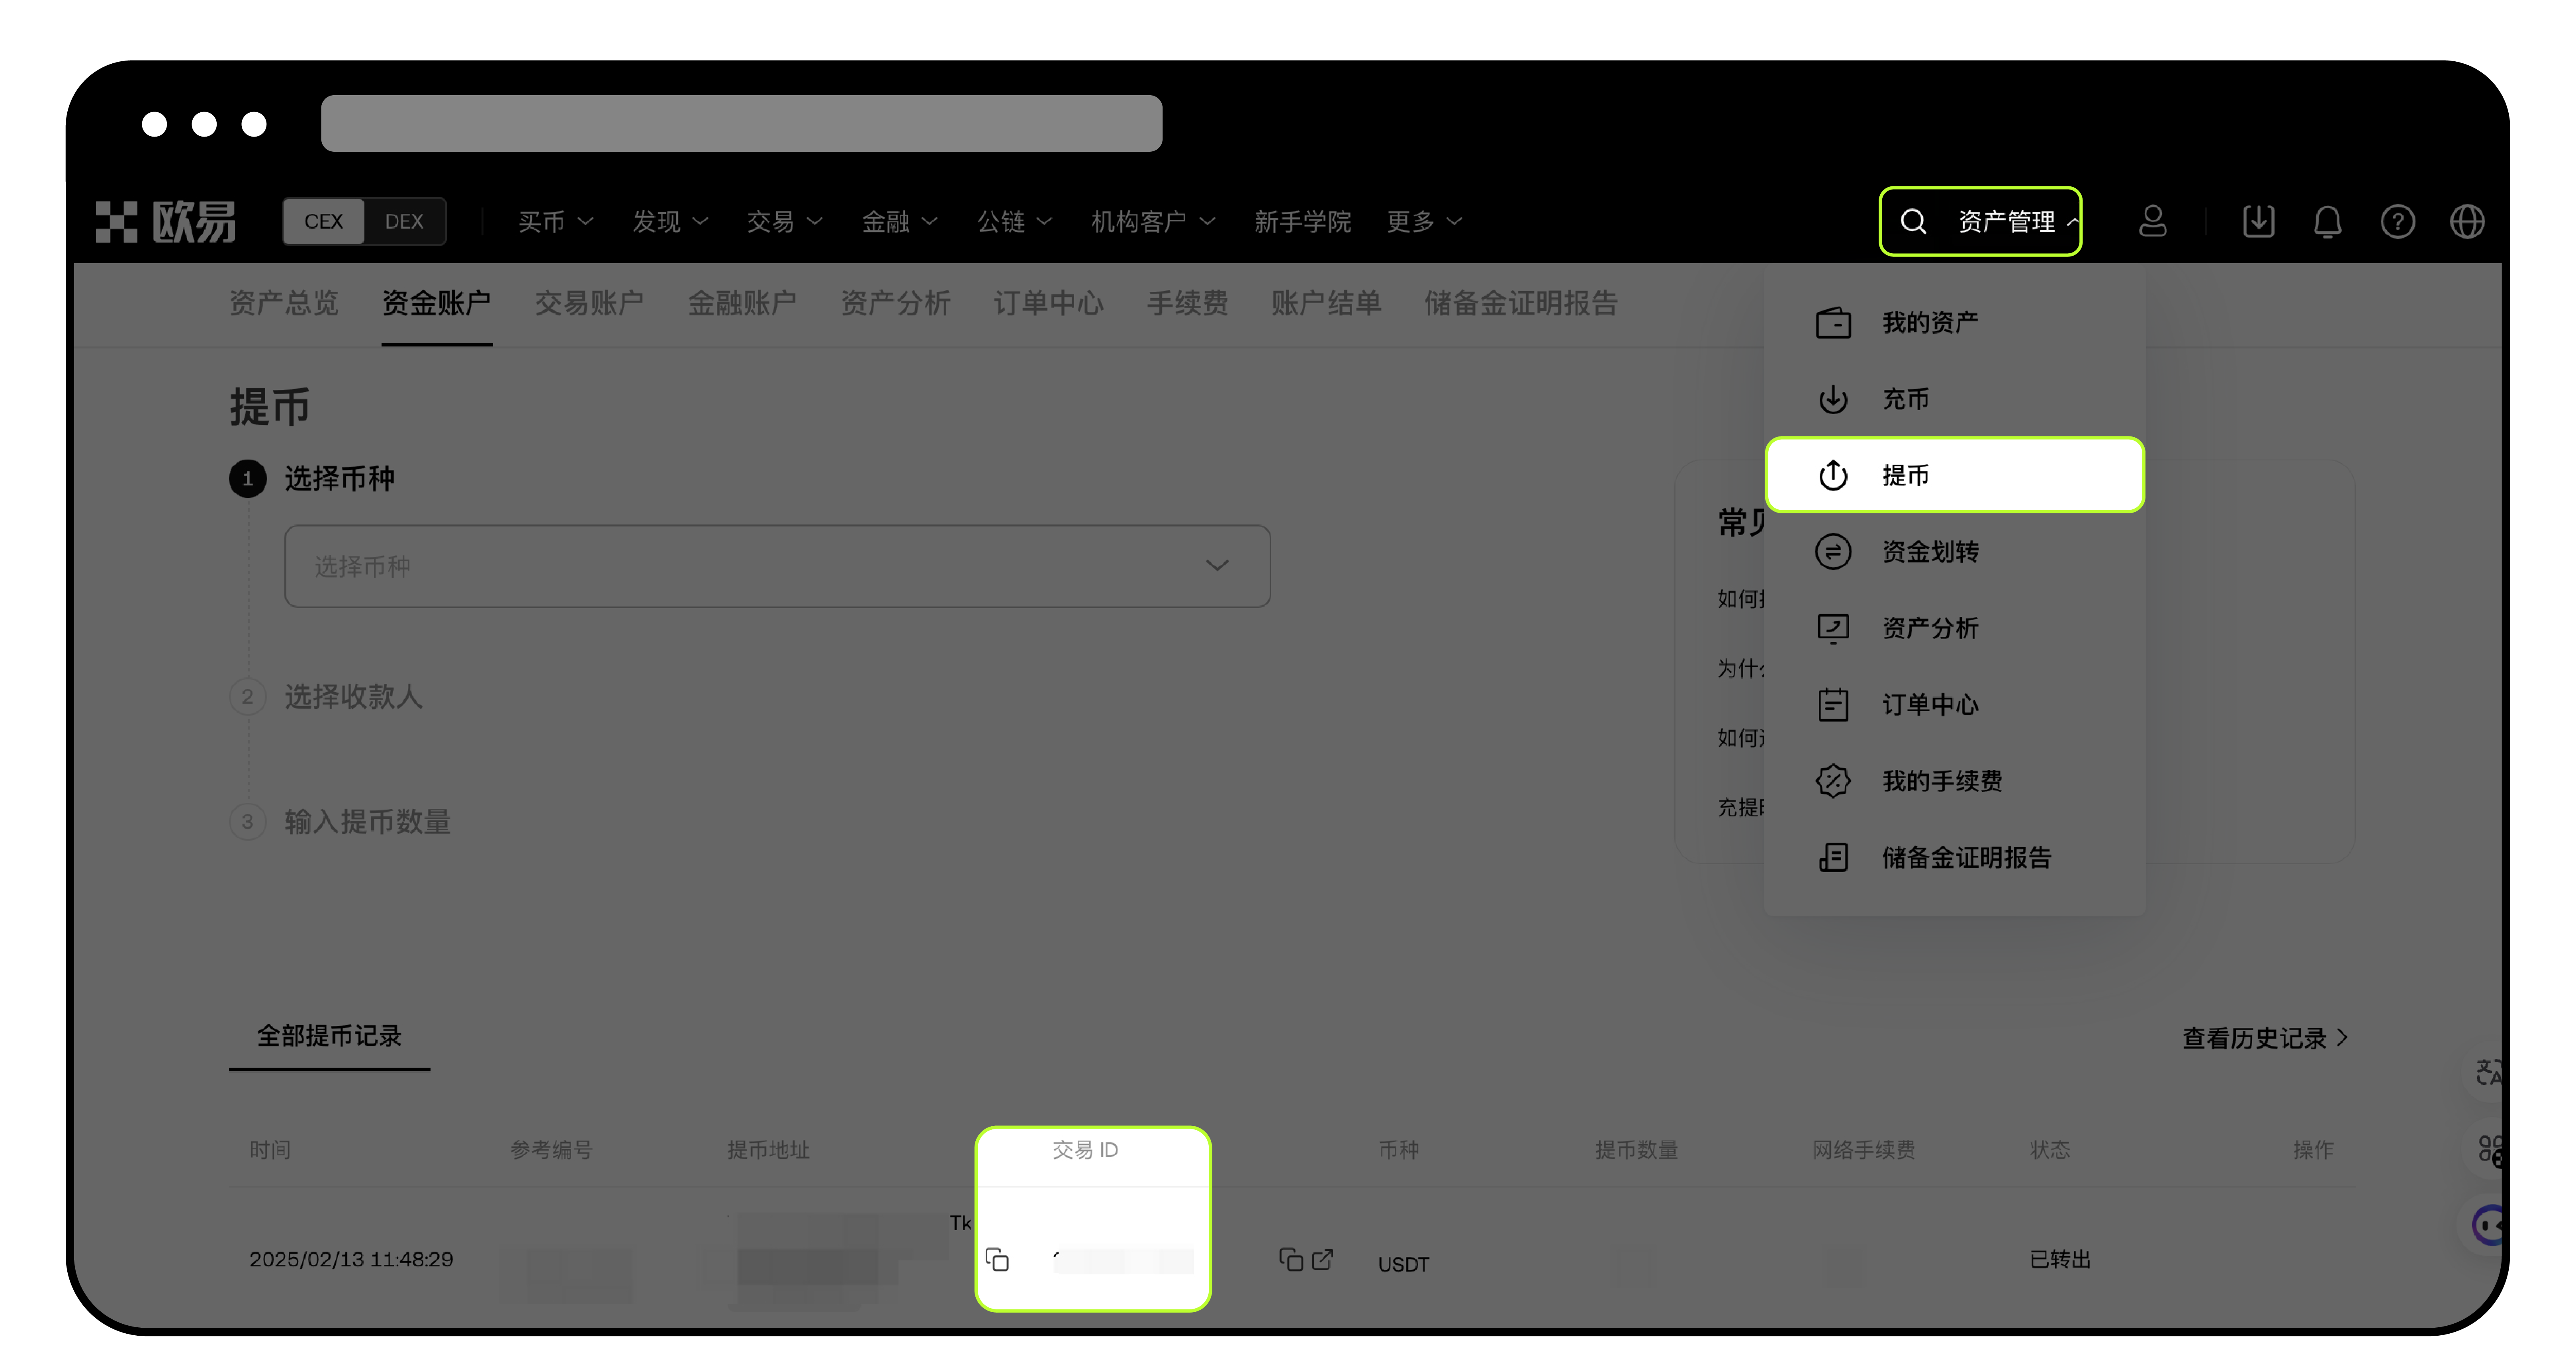Switch to the 交易账户 tab
Screen dimensions: 2576x1354
[x=589, y=303]
